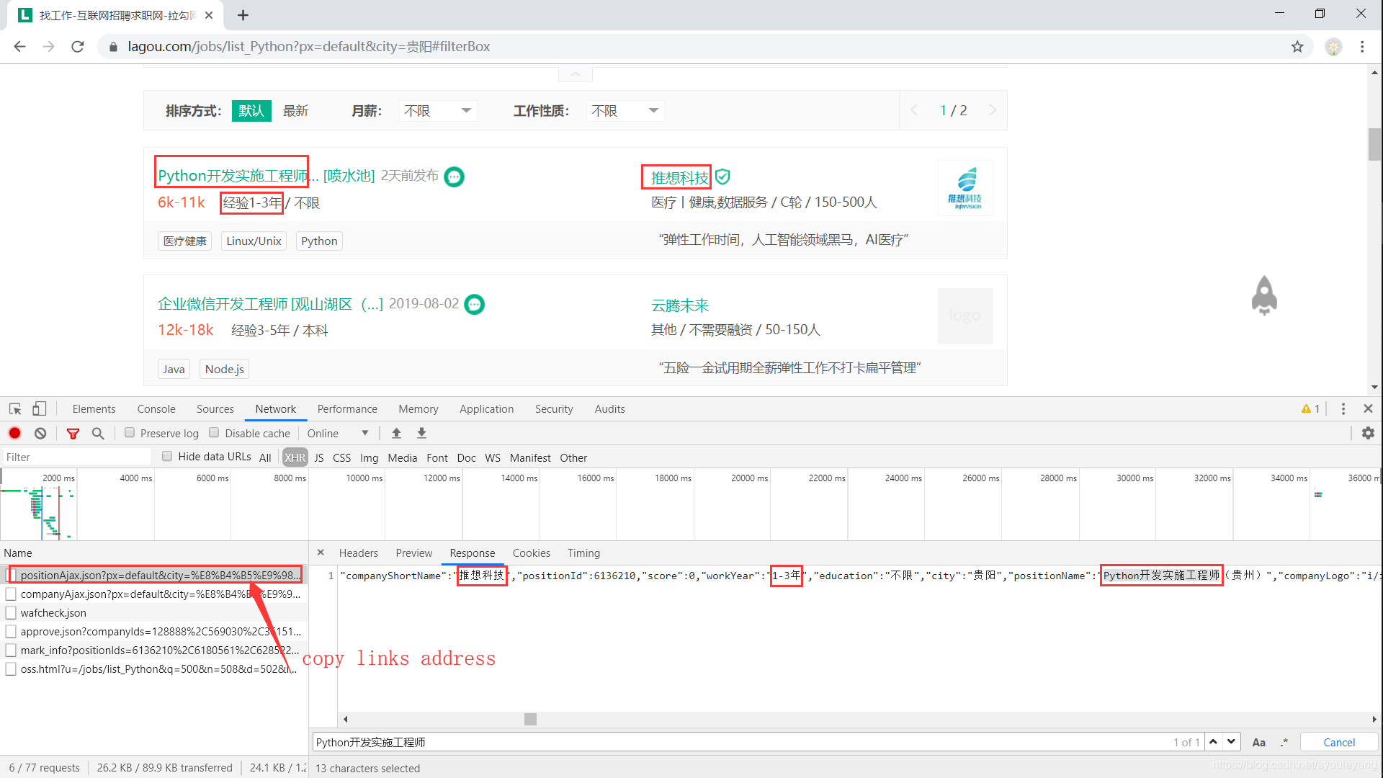Open the Tuixiang Technology company link
1383x778 pixels.
[x=680, y=177]
